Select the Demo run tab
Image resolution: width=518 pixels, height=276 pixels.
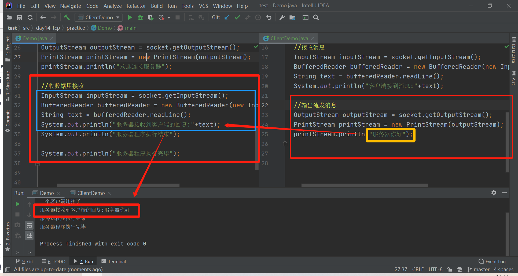[47, 193]
